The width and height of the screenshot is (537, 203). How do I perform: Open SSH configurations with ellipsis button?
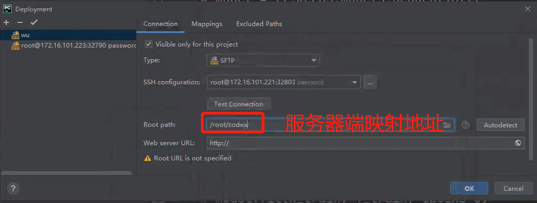[370, 82]
